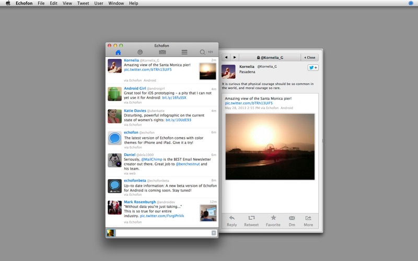Open the Lists tab icon
Viewport: 418px width, 261px height.
point(184,52)
